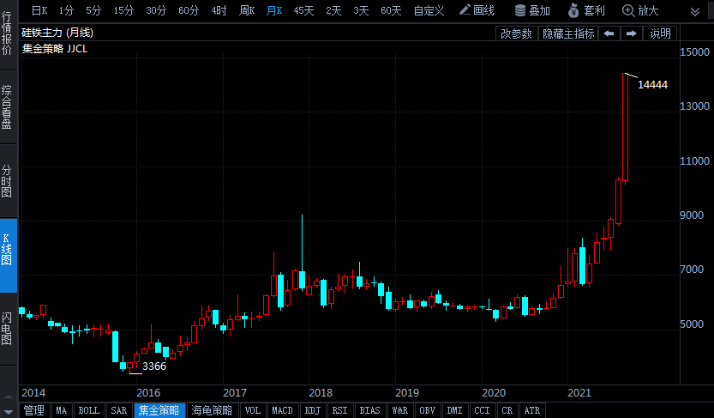This screenshot has width=714, height=418.
Task: Select the BIAS indicator
Action: pos(369,410)
